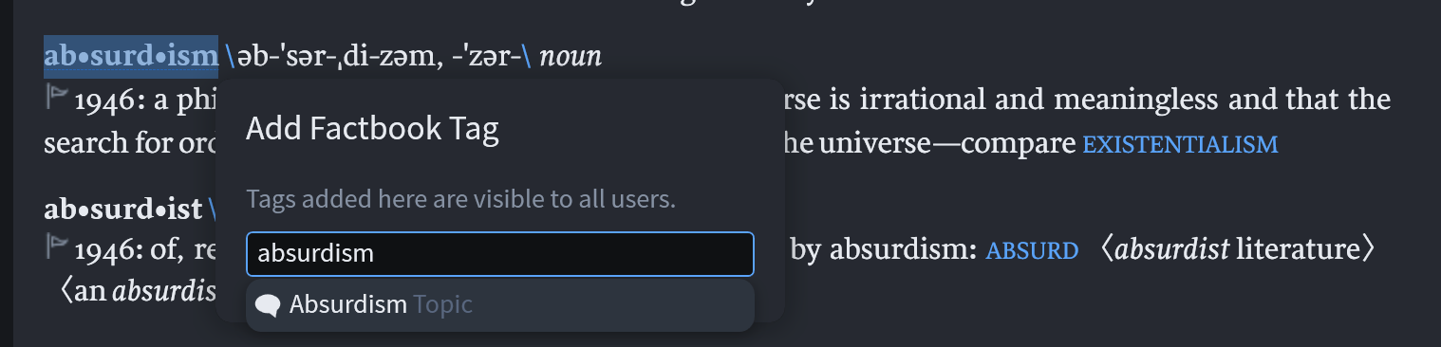Click the highlighted ab•surd•ism headword
The image size is (1441, 347).
pos(131,56)
